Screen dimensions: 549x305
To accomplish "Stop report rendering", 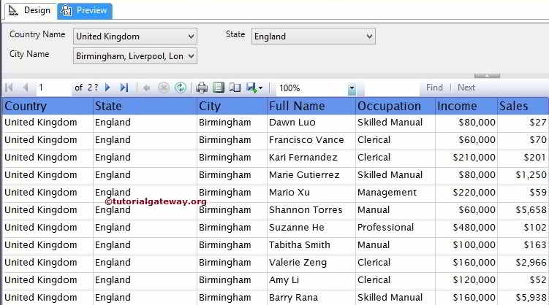I will tap(164, 88).
